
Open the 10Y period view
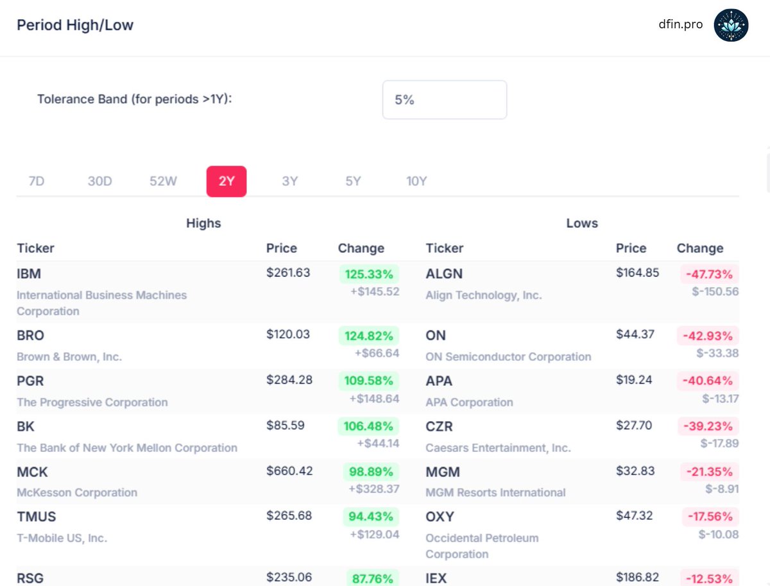click(416, 181)
